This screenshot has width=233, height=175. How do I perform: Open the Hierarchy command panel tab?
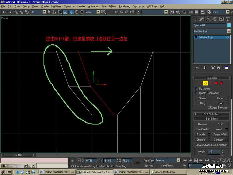[x=208, y=19]
